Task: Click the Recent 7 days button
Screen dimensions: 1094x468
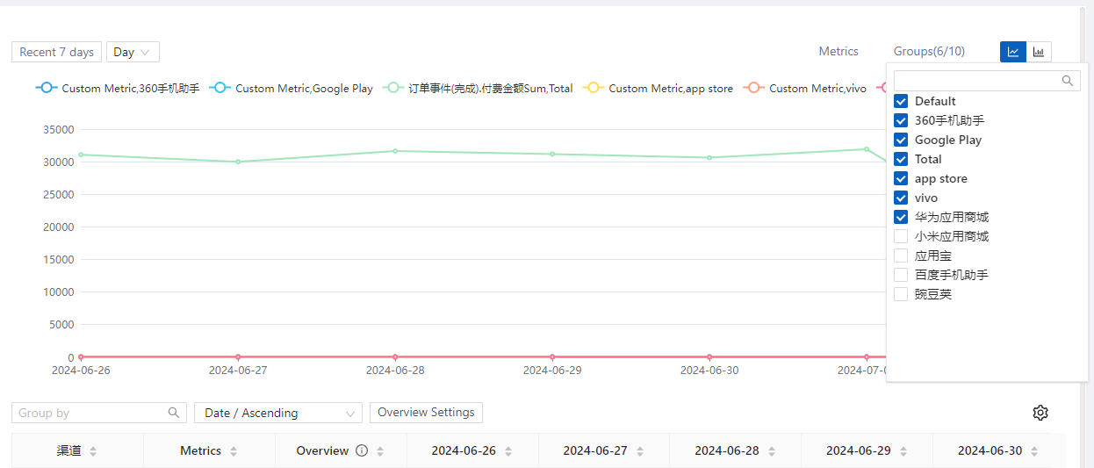Action: click(x=56, y=52)
